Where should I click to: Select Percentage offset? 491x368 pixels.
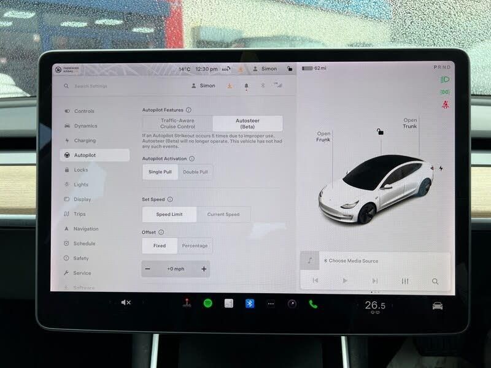coord(195,246)
